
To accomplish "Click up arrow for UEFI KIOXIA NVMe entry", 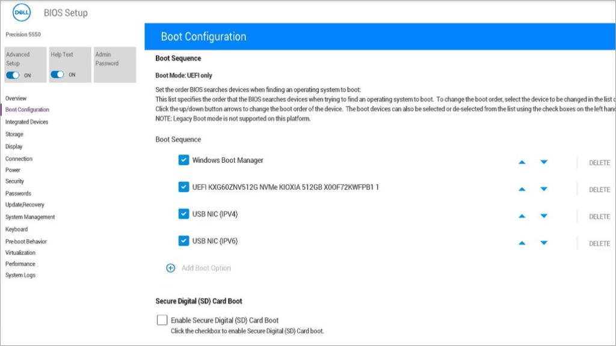I will 522,189.
